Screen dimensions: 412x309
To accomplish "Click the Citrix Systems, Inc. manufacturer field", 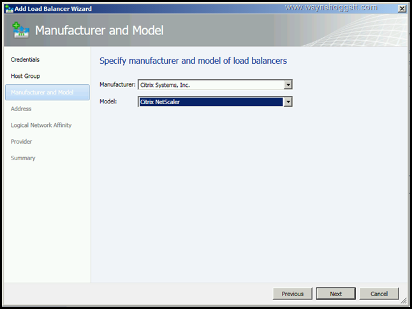I will tap(210, 84).
